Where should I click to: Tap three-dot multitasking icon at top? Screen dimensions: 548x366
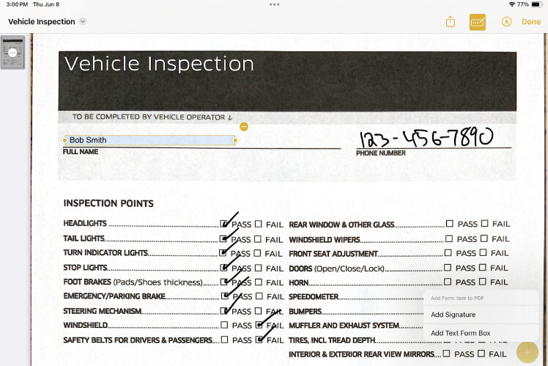pos(274,4)
